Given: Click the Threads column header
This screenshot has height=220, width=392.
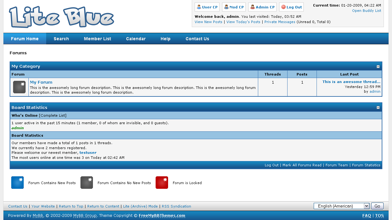Looking at the screenshot, I should tap(273, 74).
